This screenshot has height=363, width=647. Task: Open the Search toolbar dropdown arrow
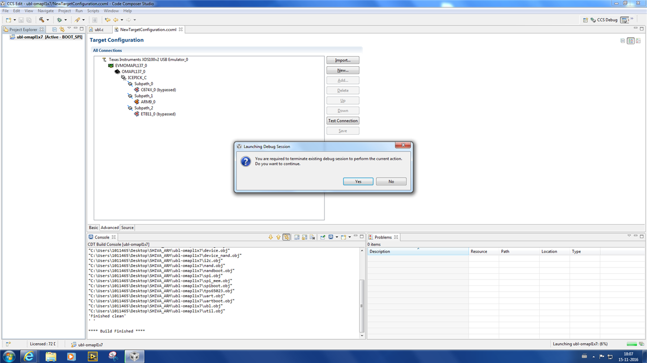tap(84, 20)
